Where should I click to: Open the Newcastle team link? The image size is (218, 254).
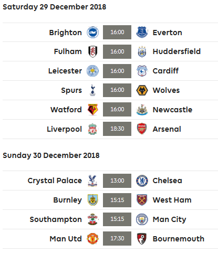click(x=172, y=110)
